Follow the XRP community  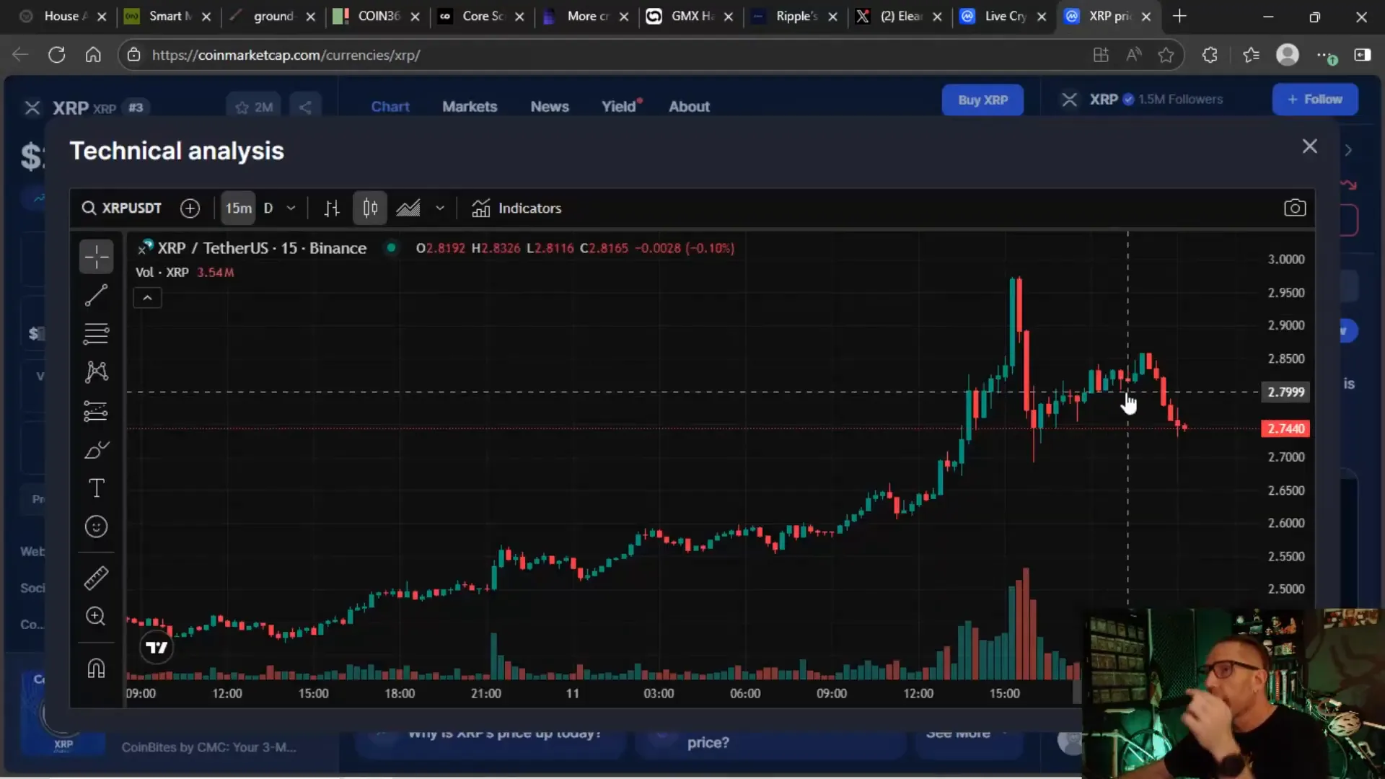coord(1315,100)
